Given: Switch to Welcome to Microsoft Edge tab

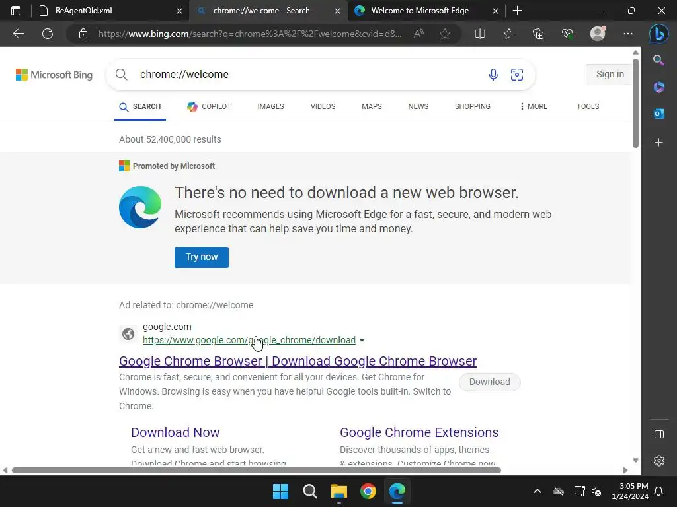Looking at the screenshot, I should 426,11.
